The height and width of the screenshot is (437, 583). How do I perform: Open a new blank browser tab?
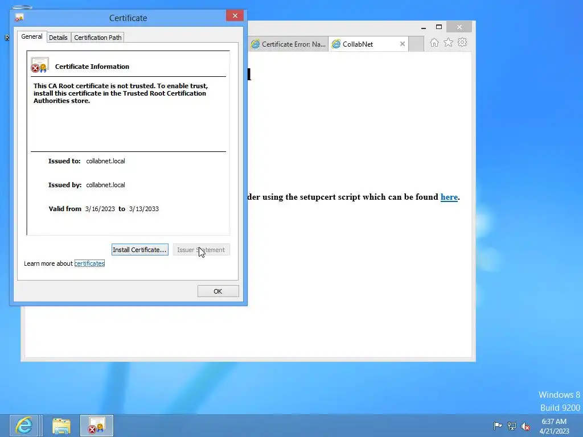416,44
